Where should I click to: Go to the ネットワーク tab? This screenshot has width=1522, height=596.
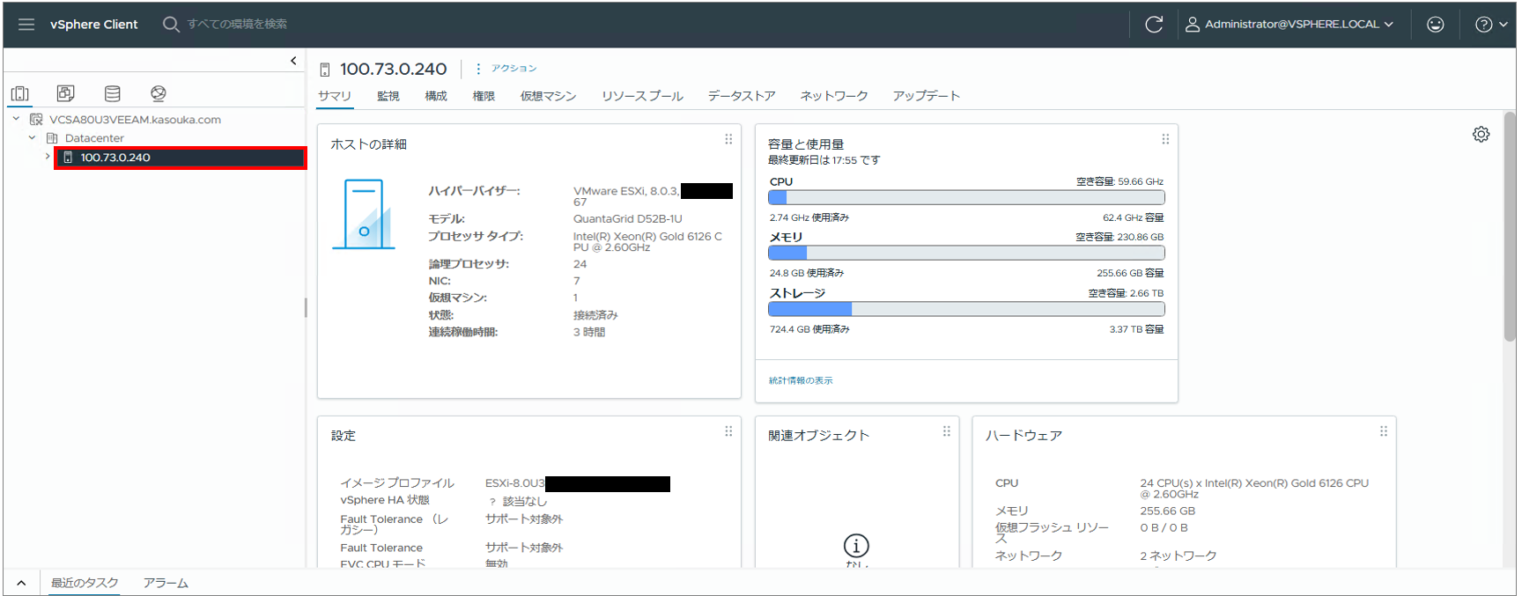pyautogui.click(x=834, y=96)
